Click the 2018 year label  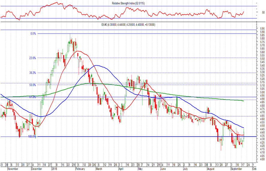(55, 169)
